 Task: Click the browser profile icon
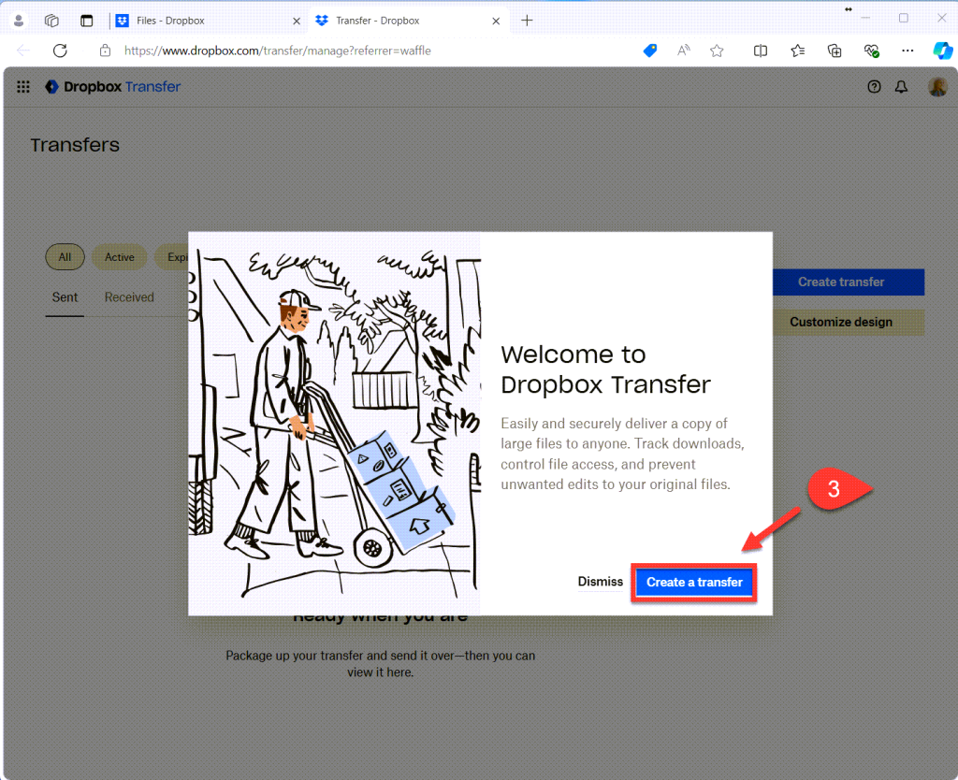19,21
